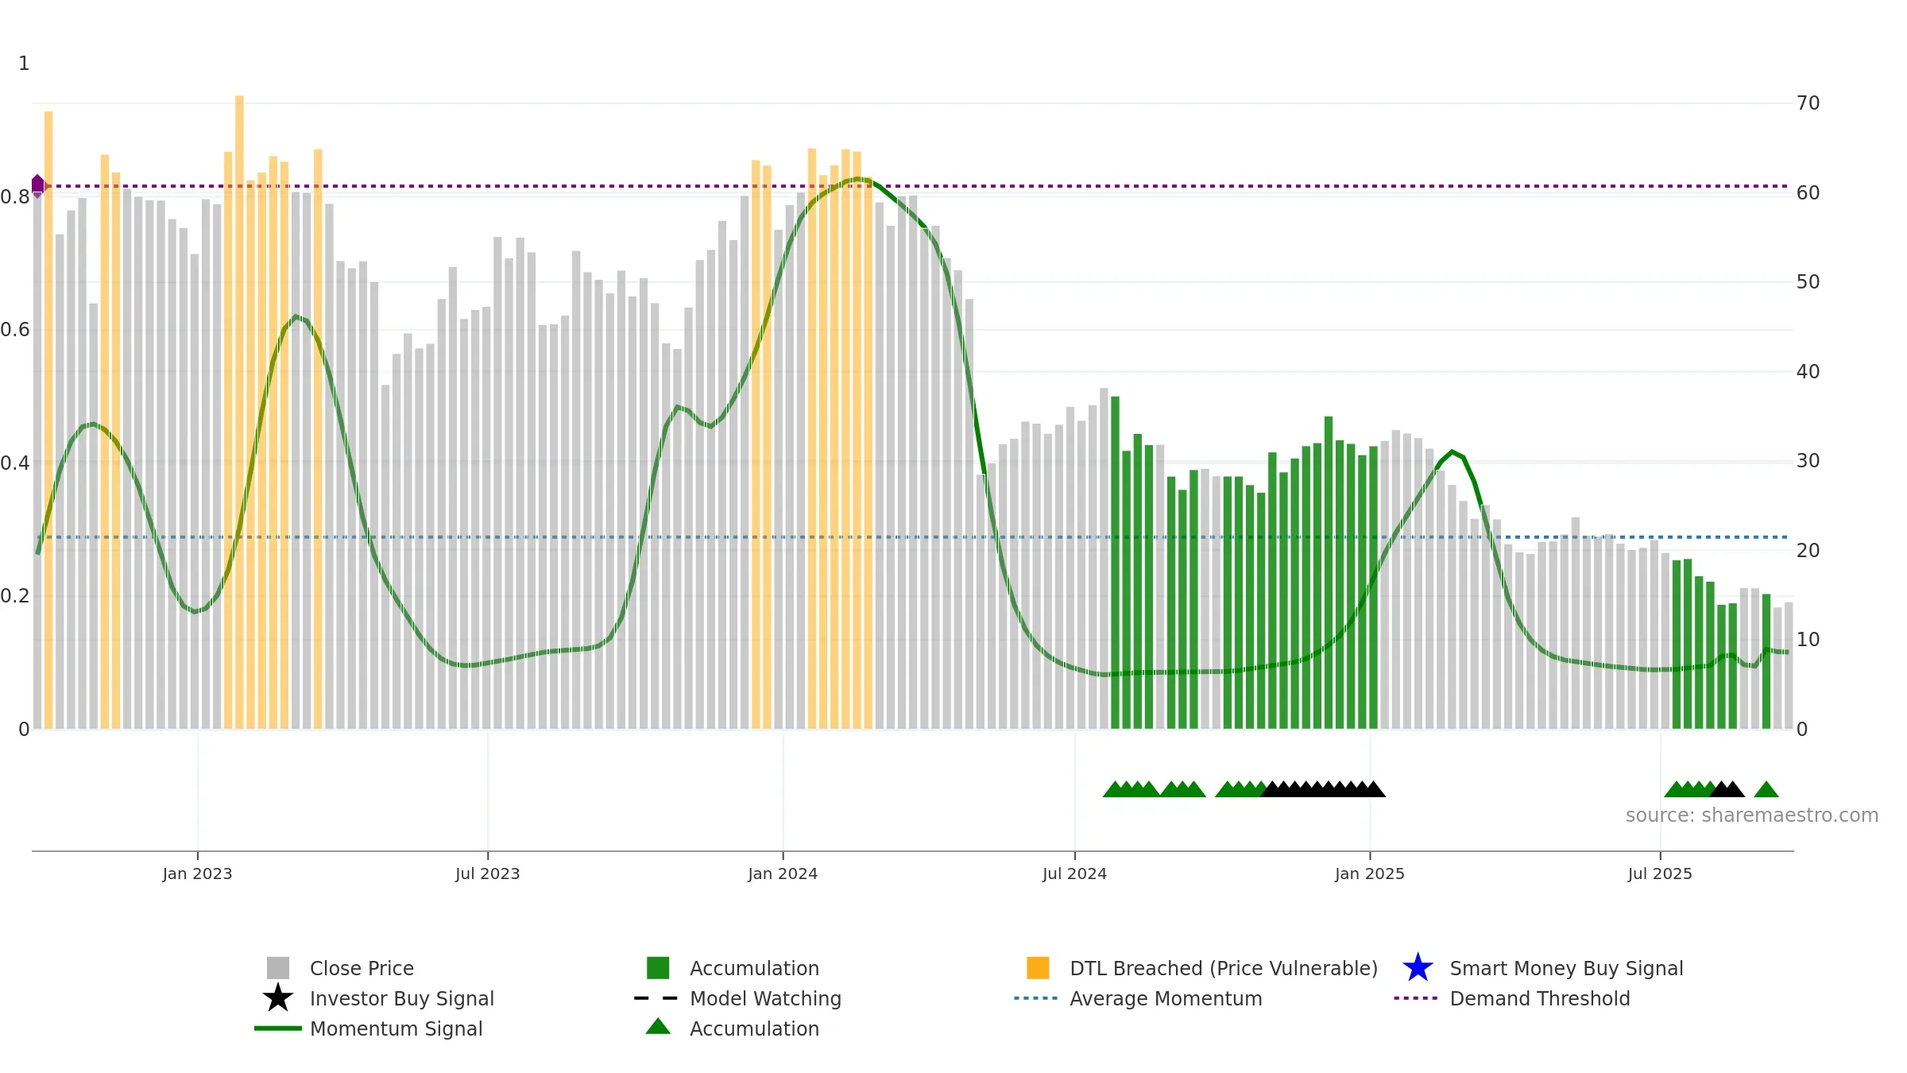This screenshot has height=1073, width=1907.
Task: Click the Jan 2024 axis label
Action: coord(783,874)
